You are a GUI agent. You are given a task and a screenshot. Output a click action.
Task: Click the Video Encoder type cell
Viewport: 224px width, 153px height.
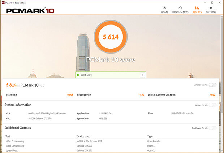(154, 141)
